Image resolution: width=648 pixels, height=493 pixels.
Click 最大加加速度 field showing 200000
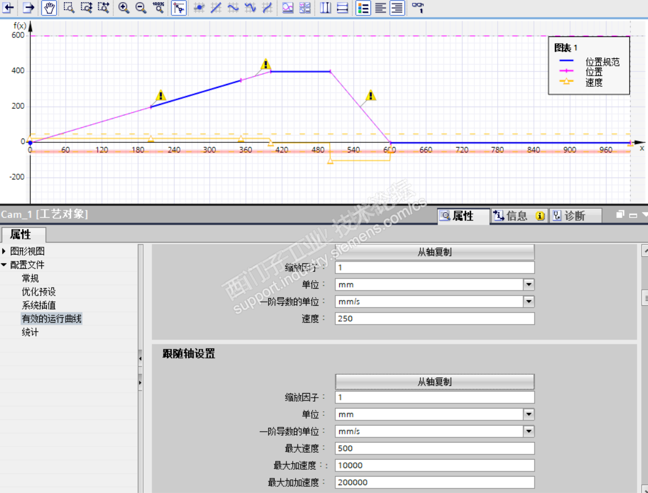point(434,482)
